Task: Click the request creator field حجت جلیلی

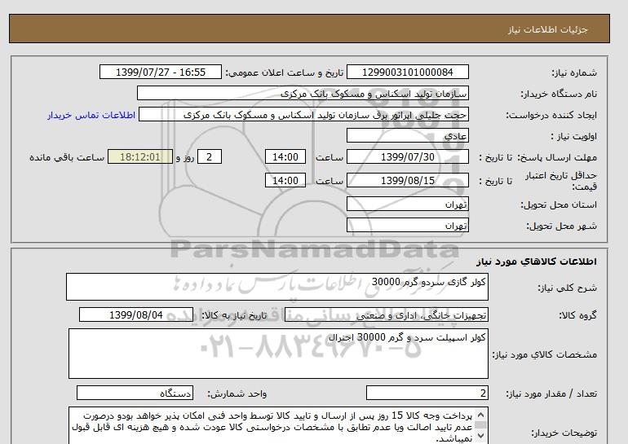Action: pyautogui.click(x=303, y=114)
